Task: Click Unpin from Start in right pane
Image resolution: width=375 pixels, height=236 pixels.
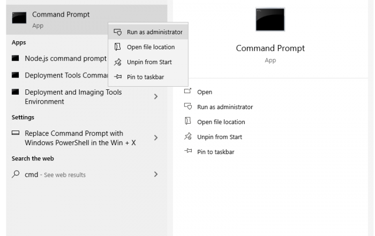Action: coord(220,137)
